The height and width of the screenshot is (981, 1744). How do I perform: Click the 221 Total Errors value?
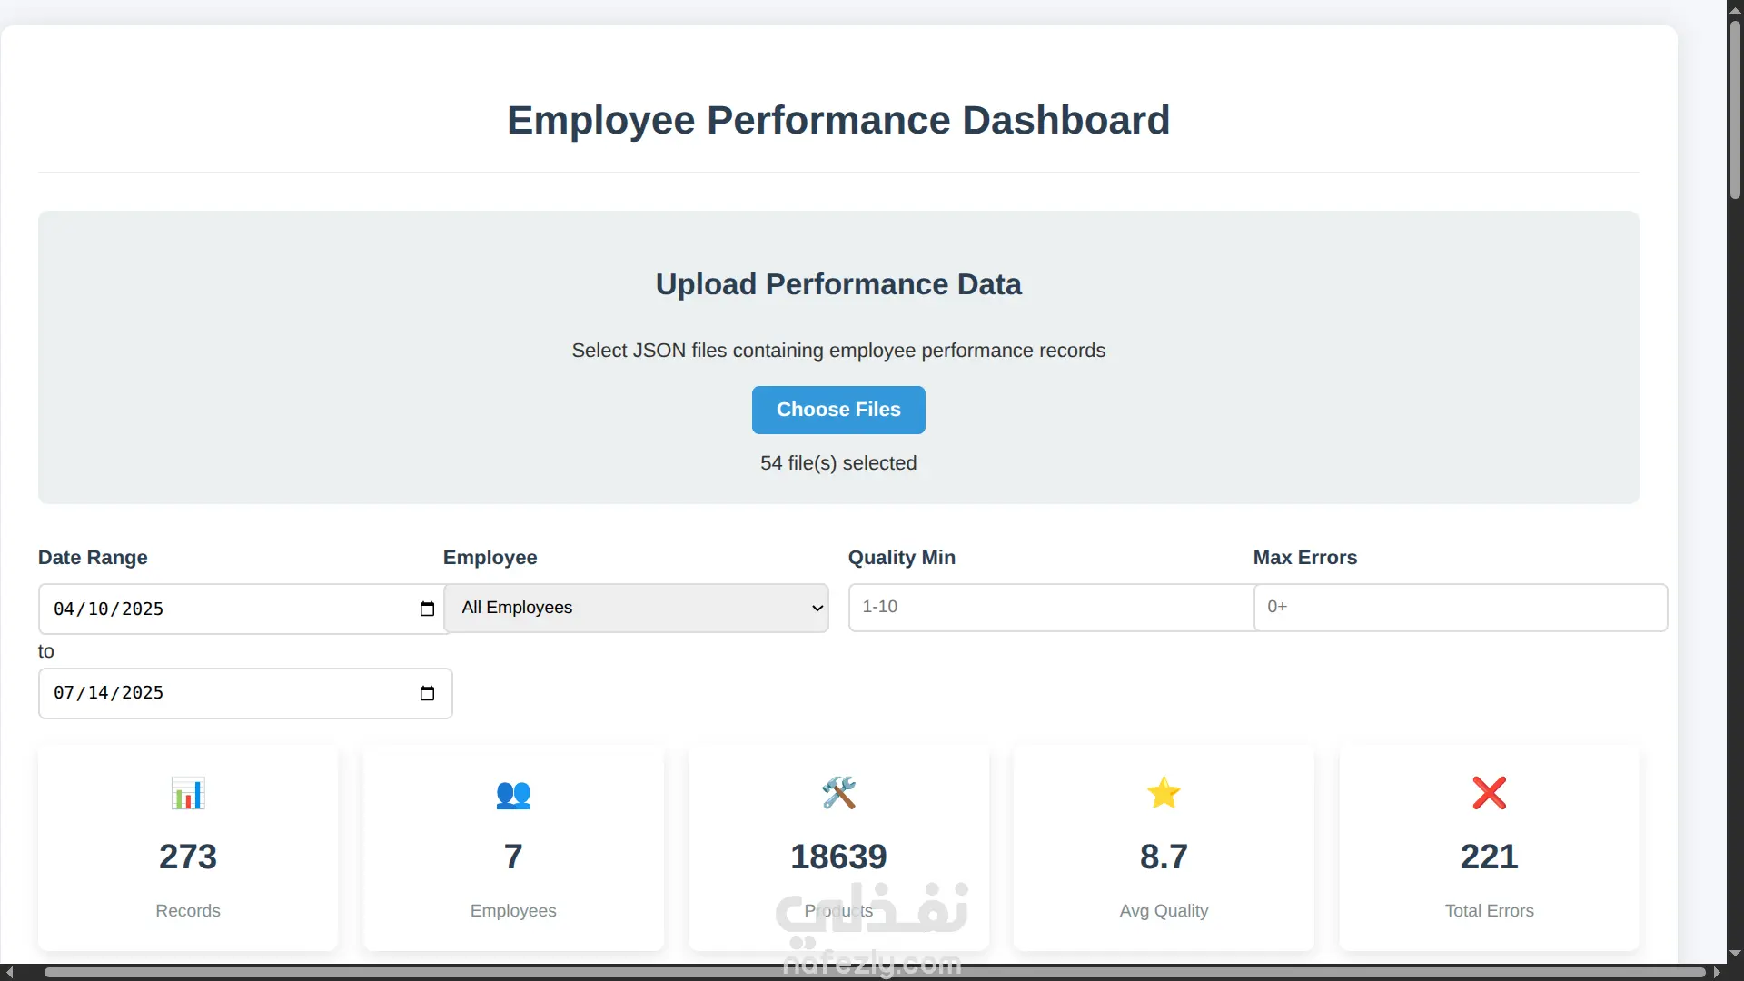click(x=1489, y=857)
